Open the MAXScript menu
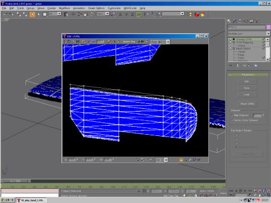This screenshot has height=203, width=271. pos(130,8)
